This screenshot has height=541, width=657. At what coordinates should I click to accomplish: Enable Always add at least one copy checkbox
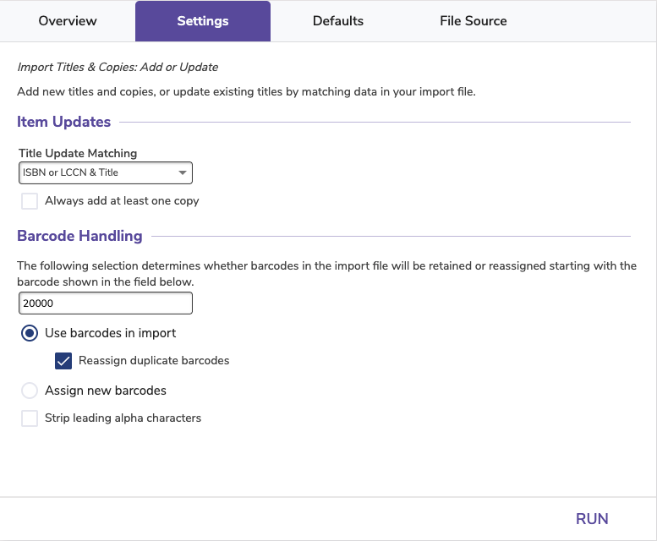[30, 201]
